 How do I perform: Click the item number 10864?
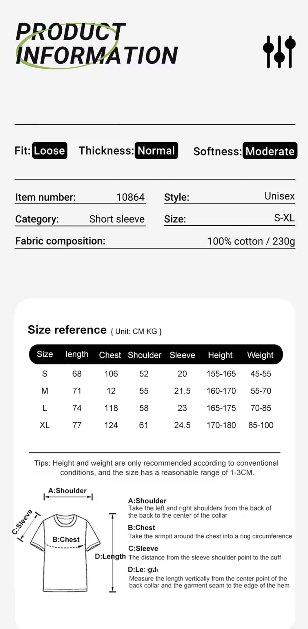coord(130,197)
